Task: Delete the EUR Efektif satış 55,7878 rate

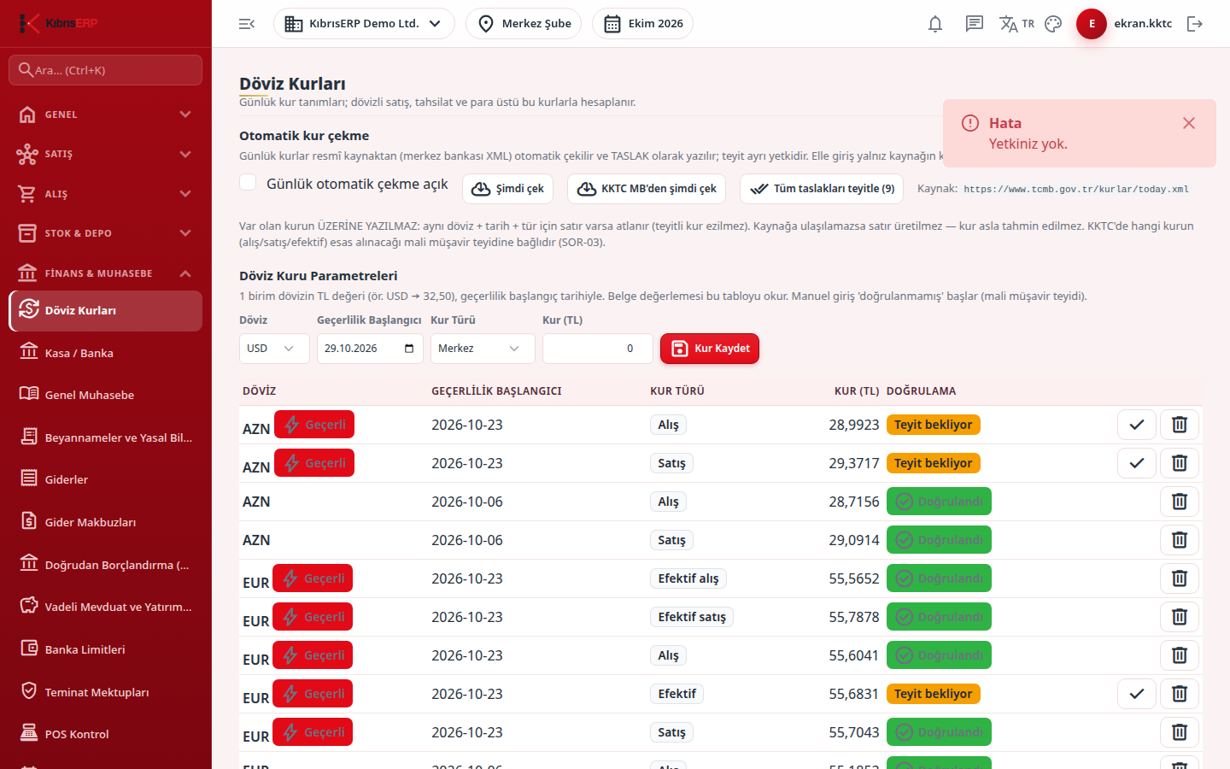Action: pyautogui.click(x=1180, y=617)
